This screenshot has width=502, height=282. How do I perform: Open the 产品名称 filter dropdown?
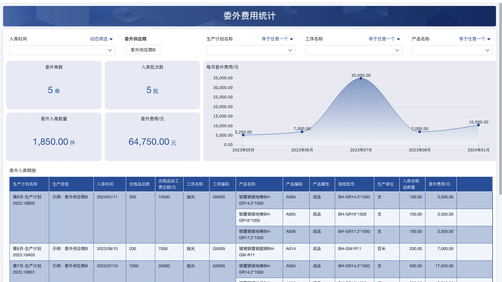(452, 50)
